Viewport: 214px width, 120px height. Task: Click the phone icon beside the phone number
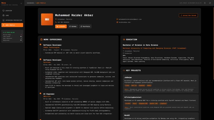coord(56,22)
